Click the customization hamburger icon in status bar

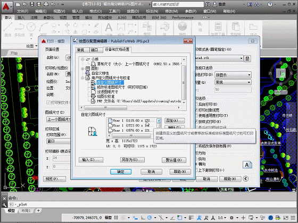tap(293, 218)
